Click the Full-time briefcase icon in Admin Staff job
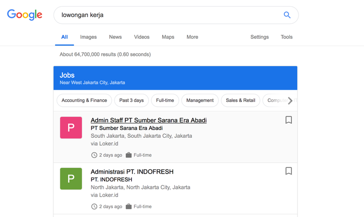The width and height of the screenshot is (364, 217). (128, 155)
